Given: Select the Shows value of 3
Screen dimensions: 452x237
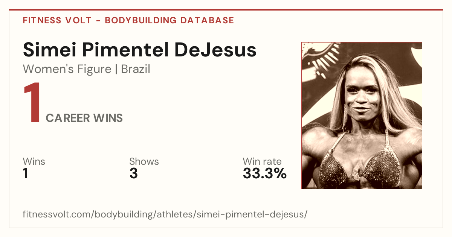Looking at the screenshot, I should [x=133, y=174].
